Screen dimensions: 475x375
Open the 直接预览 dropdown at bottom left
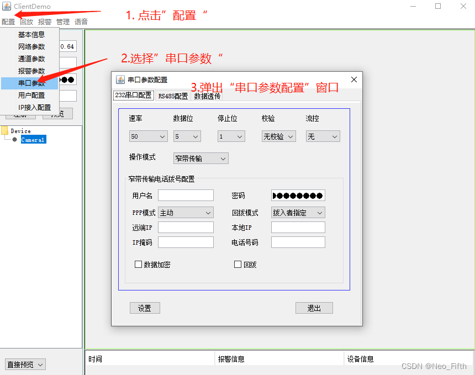point(25,364)
